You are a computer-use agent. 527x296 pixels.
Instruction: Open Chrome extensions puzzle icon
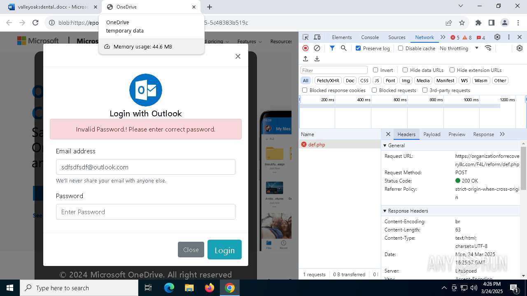click(x=478, y=23)
